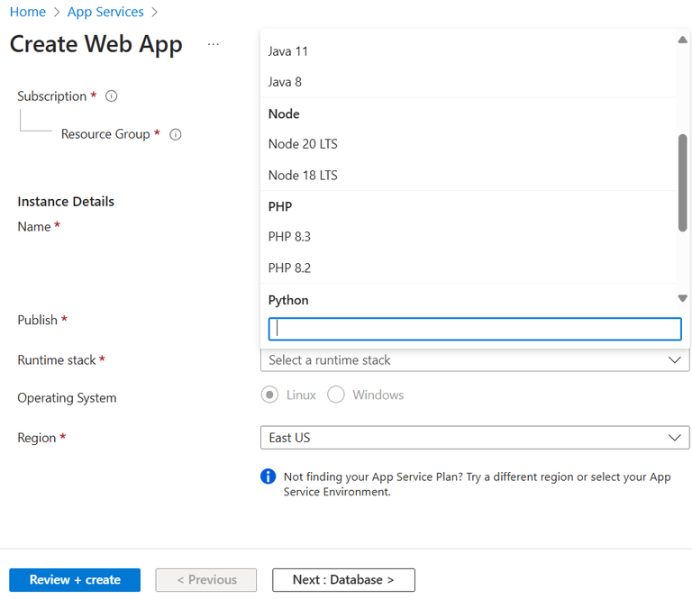Open the Runtime stack dropdown
Viewport: 692px width, 599px height.
[x=475, y=359]
